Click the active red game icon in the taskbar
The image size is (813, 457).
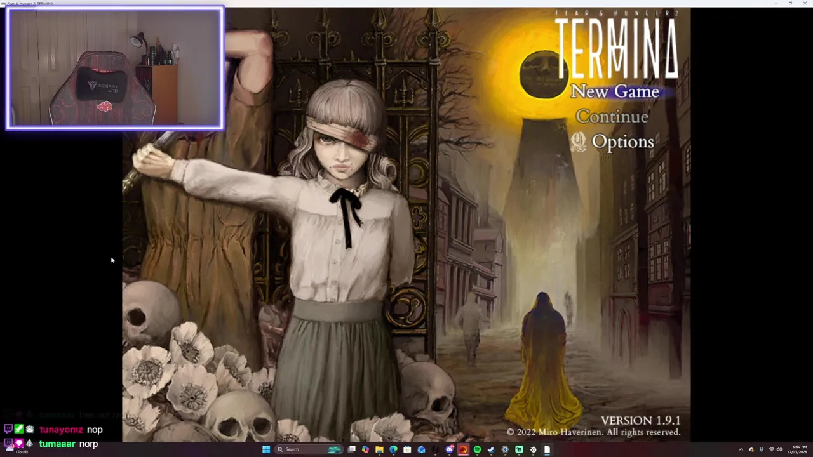click(463, 449)
